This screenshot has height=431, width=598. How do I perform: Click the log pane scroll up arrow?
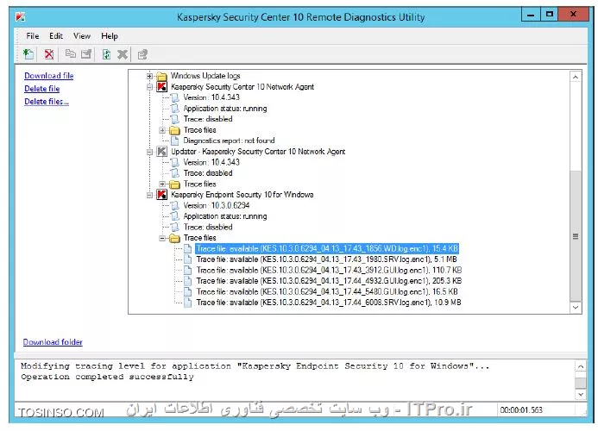581,366
